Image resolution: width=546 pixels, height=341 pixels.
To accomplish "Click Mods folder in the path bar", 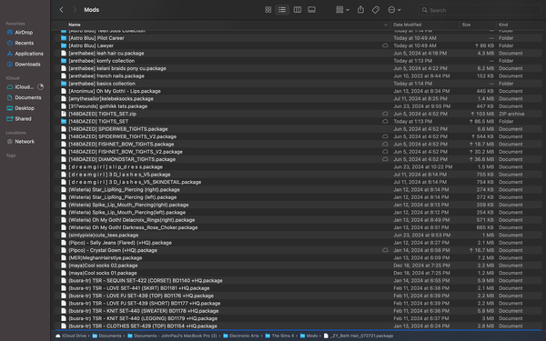I will [x=308, y=336].
